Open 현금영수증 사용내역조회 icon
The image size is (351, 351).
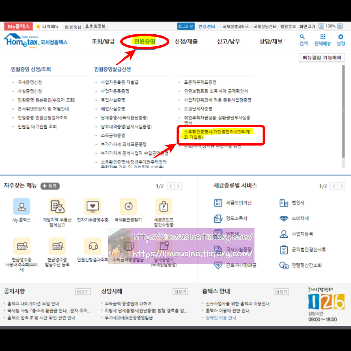tap(22, 246)
